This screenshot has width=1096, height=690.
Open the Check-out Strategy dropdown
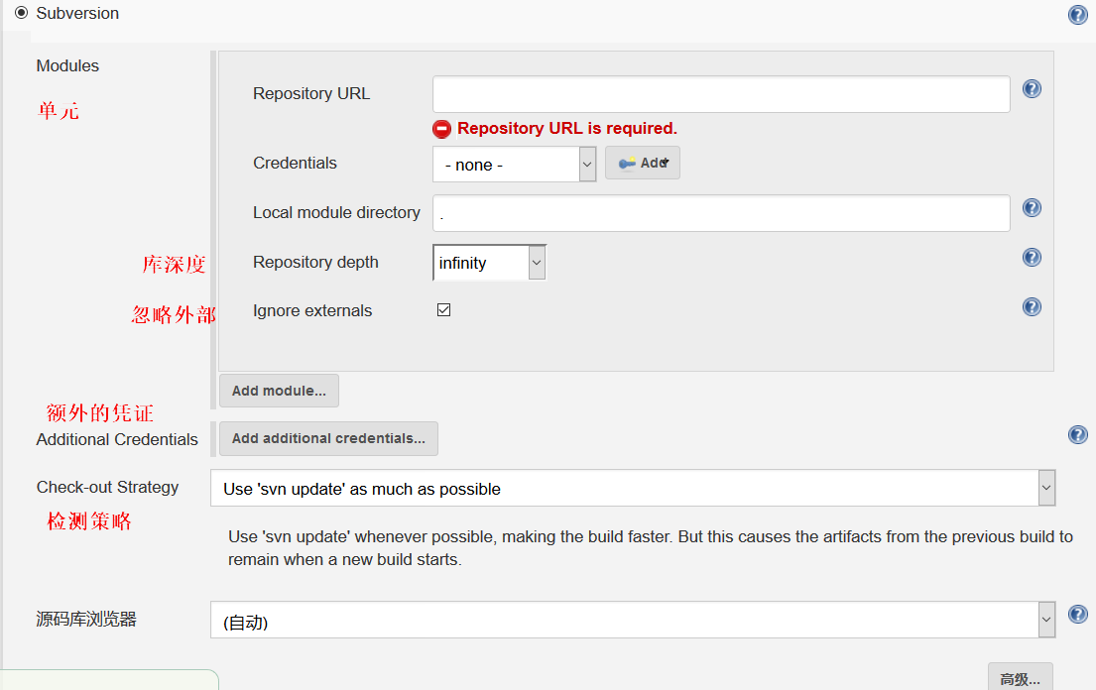pos(633,488)
